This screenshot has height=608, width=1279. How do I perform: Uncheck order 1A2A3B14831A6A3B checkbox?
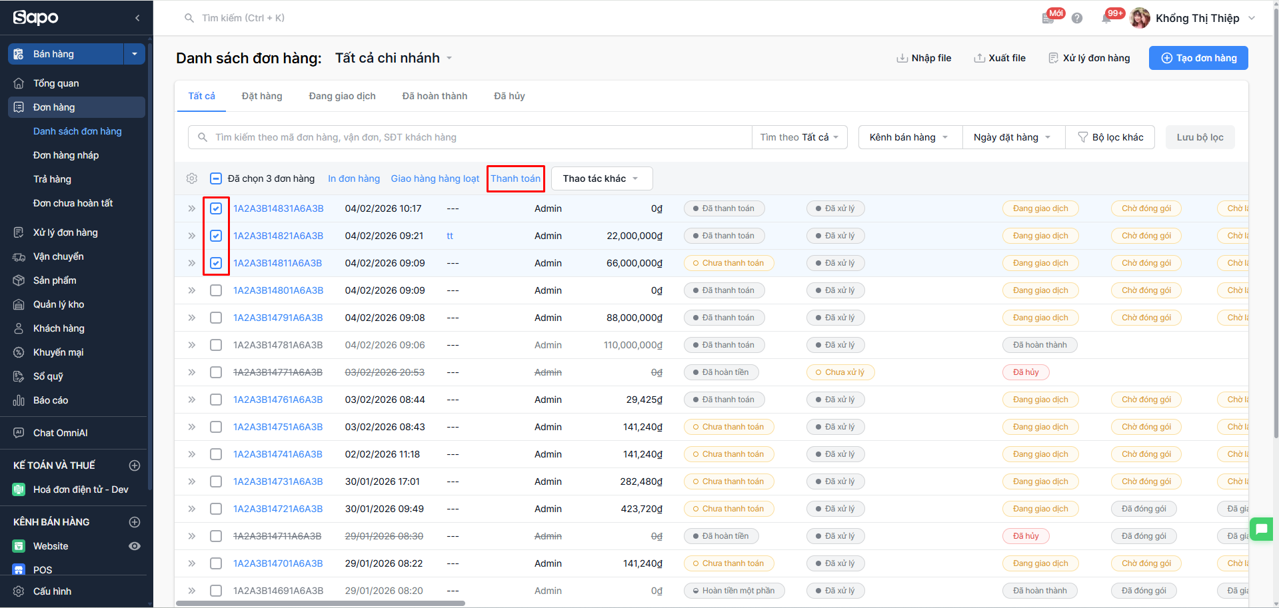[x=216, y=208]
